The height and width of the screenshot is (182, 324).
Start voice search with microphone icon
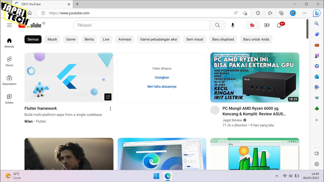233,25
